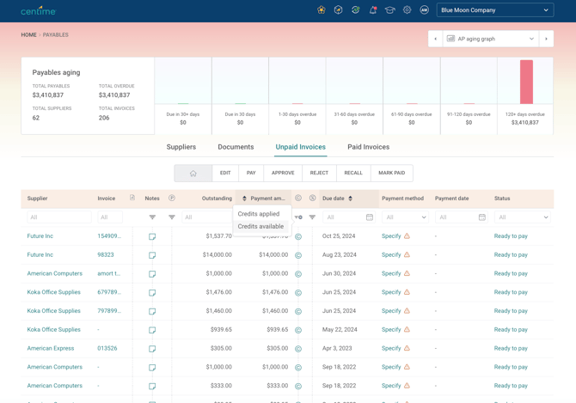Switch to the Suppliers tab

tap(181, 147)
